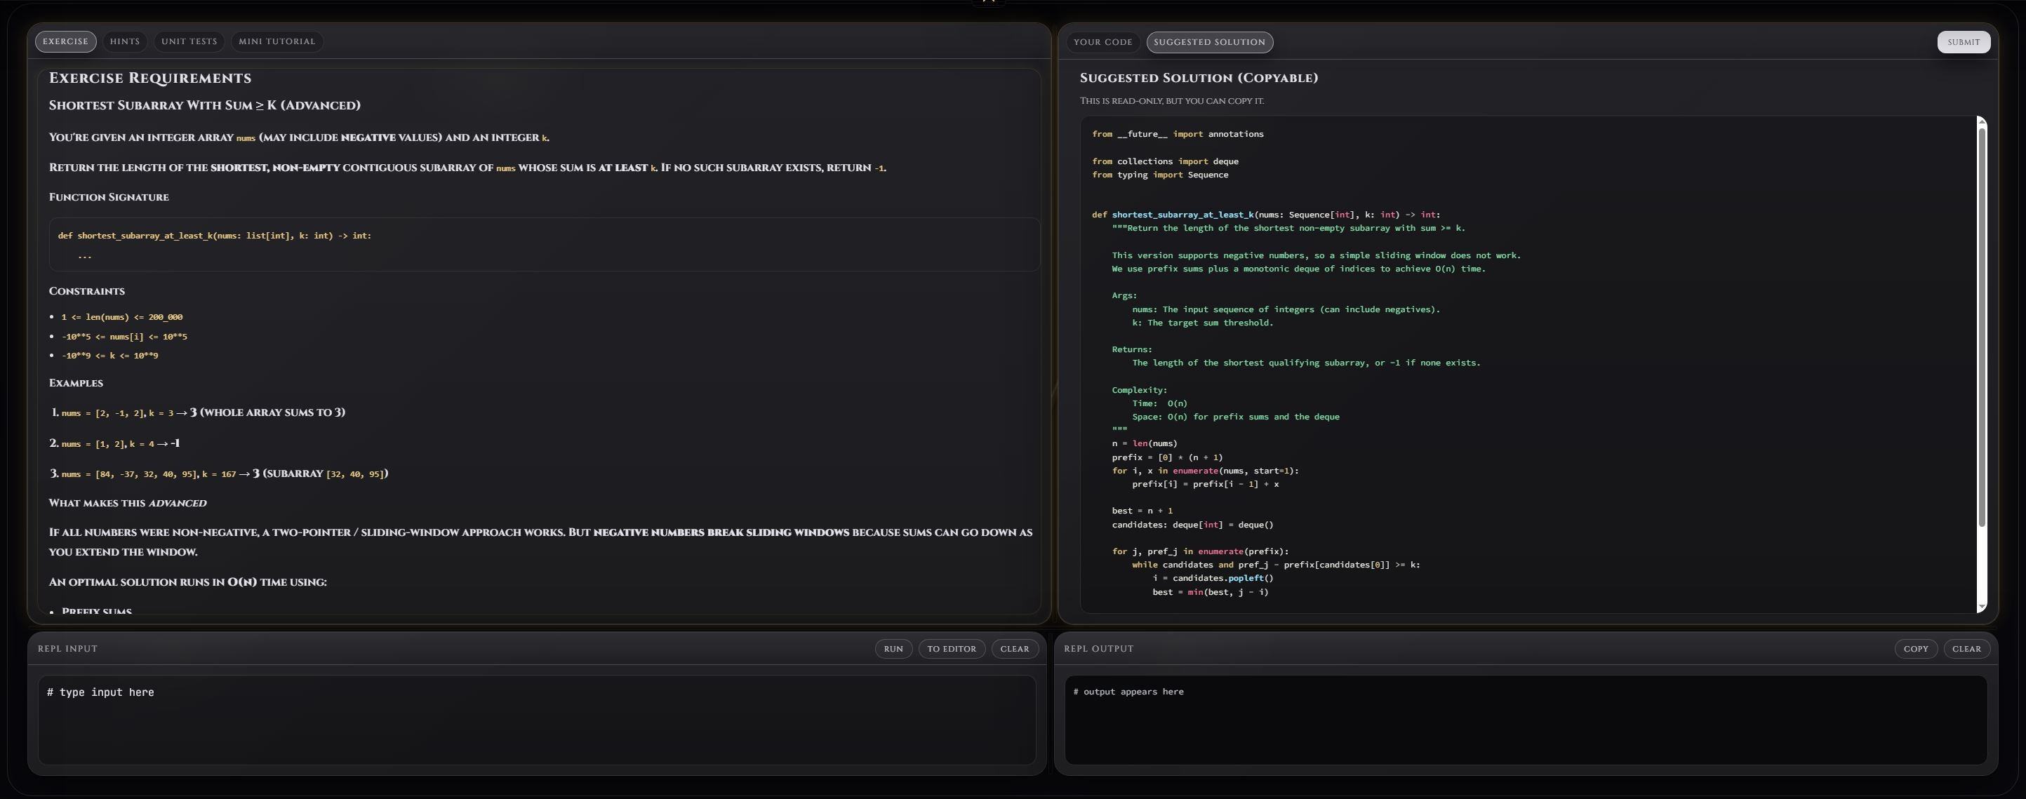Screen dimensions: 2026x799
Task: Copy the REPL output
Action: click(1915, 649)
